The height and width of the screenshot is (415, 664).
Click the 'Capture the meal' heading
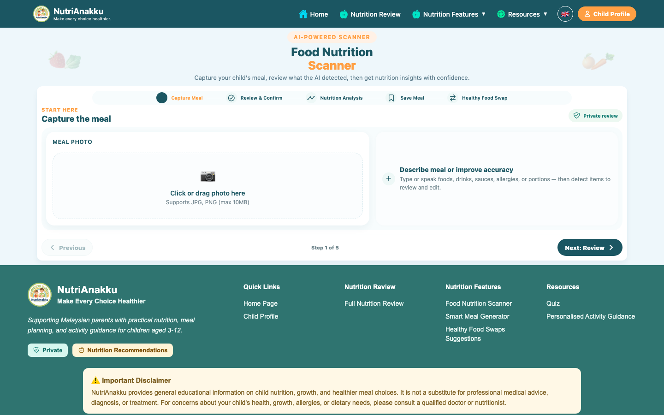76,119
